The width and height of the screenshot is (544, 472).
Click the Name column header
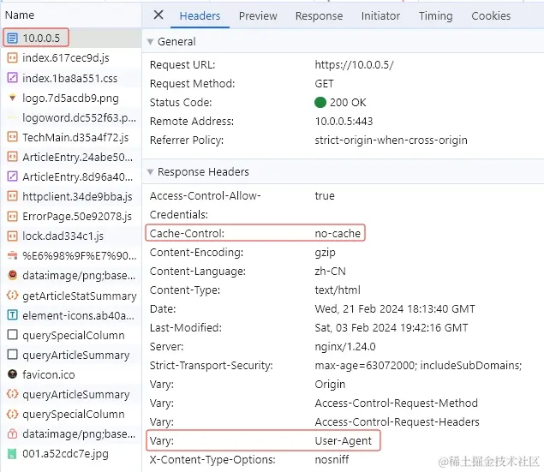pos(20,15)
